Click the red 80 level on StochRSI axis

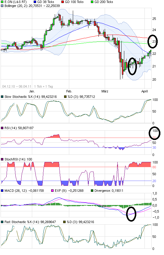tap(154, 167)
